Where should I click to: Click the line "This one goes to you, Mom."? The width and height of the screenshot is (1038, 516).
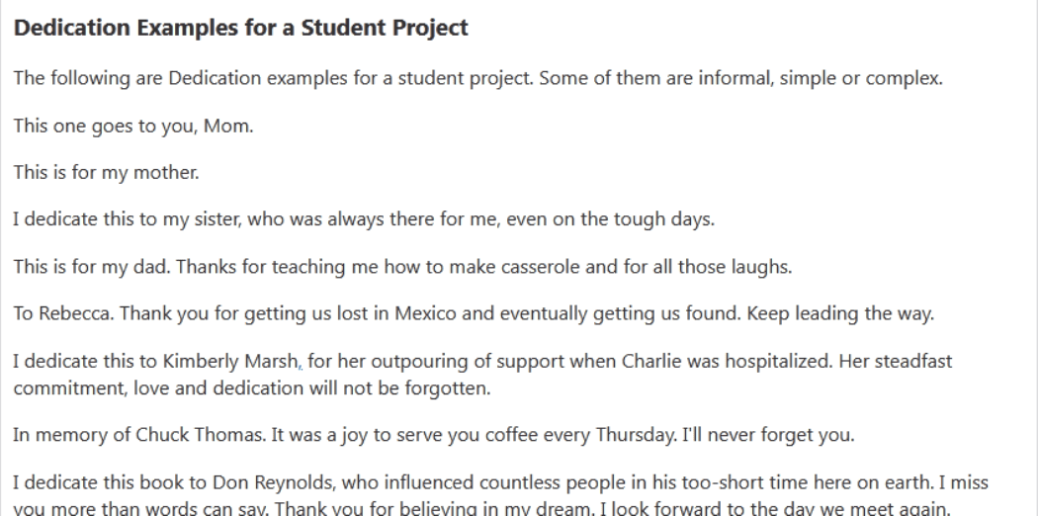133,126
